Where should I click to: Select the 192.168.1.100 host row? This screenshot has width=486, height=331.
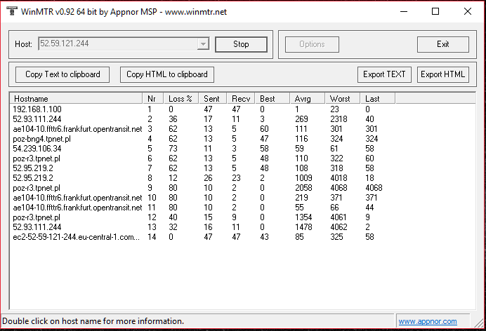tap(38, 109)
